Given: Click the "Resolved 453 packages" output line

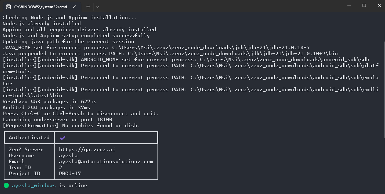Looking at the screenshot, I should tap(49, 102).
